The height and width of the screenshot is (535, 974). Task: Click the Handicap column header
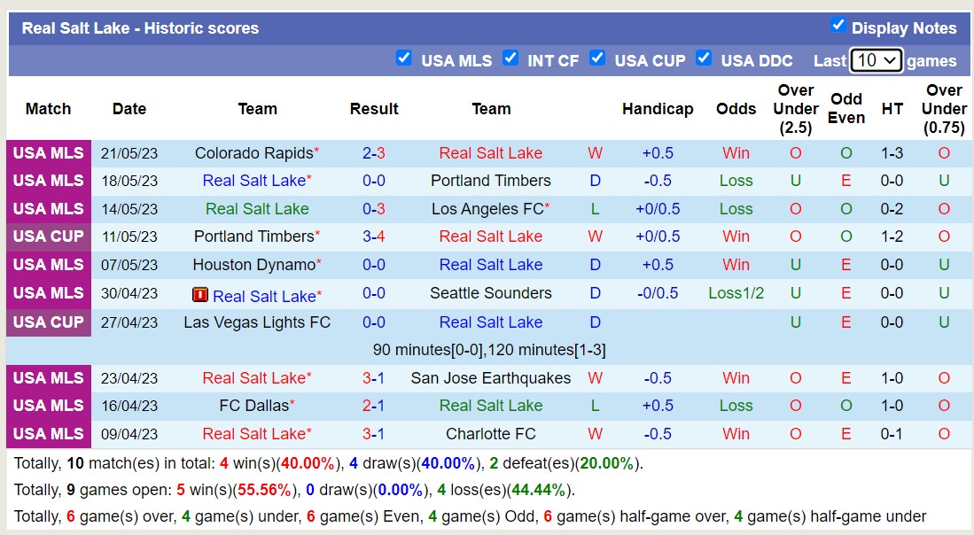658,109
